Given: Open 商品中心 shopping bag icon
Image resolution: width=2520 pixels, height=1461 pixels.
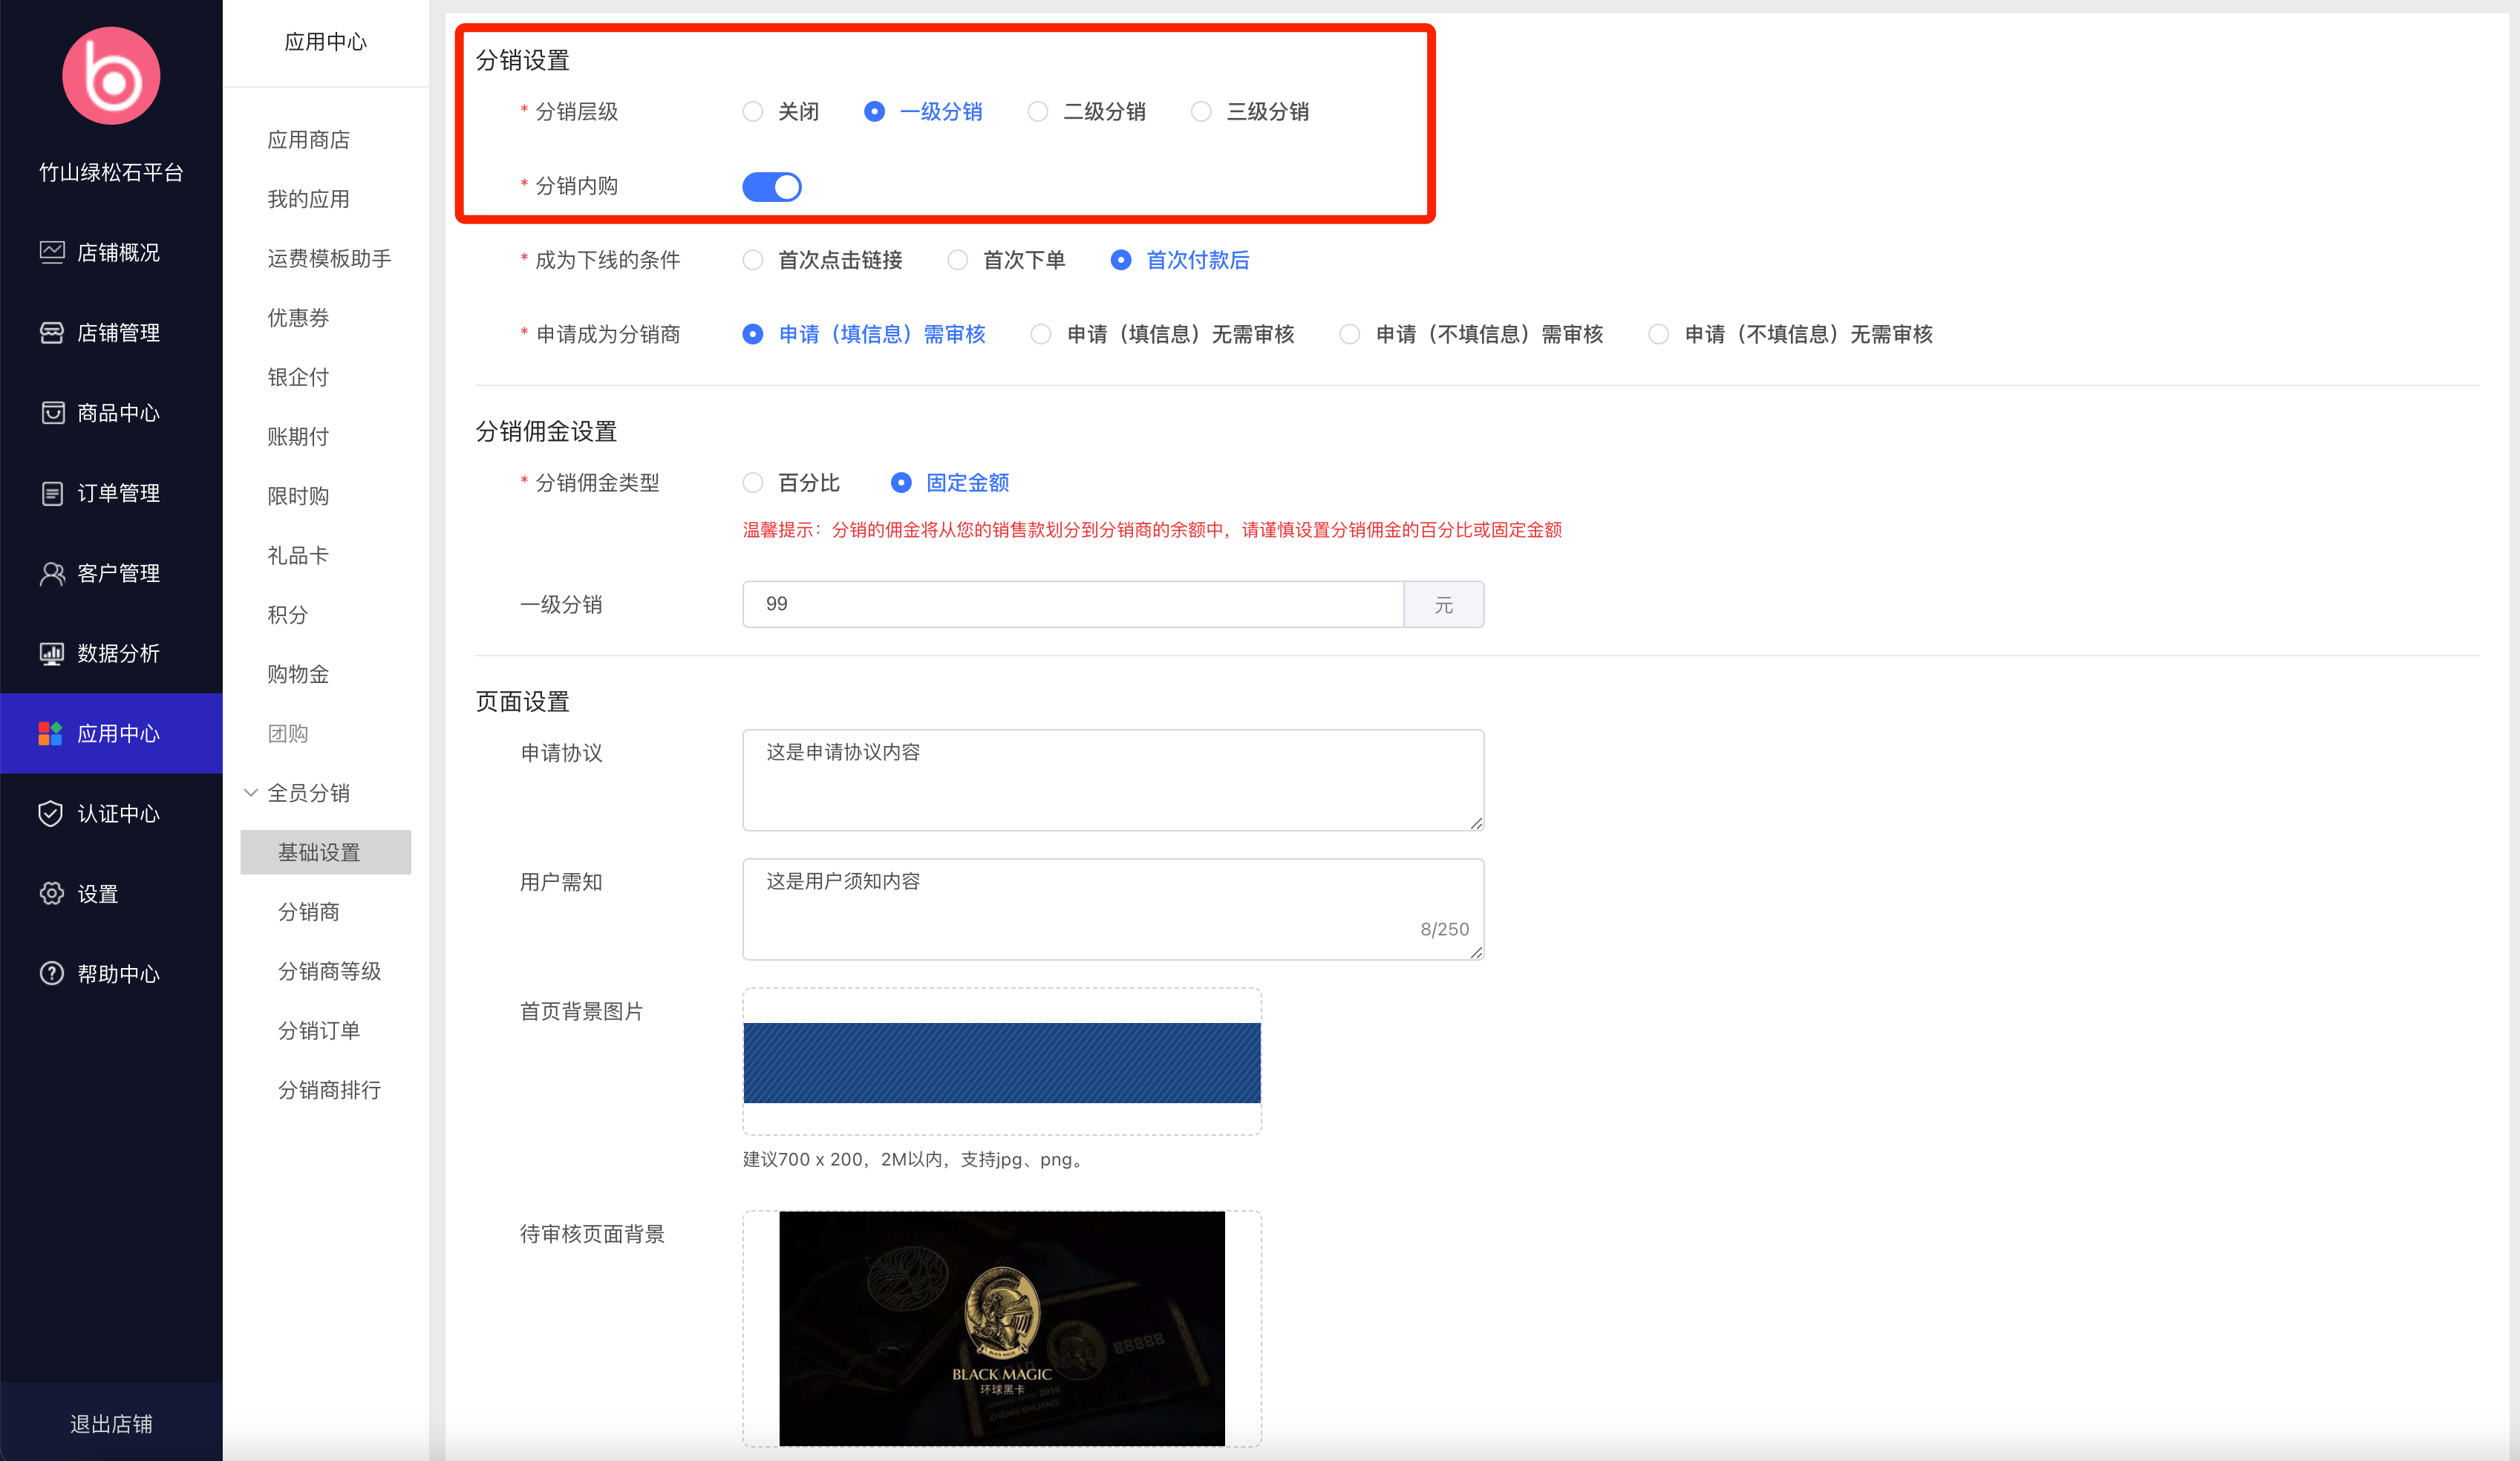Looking at the screenshot, I should pos(52,413).
